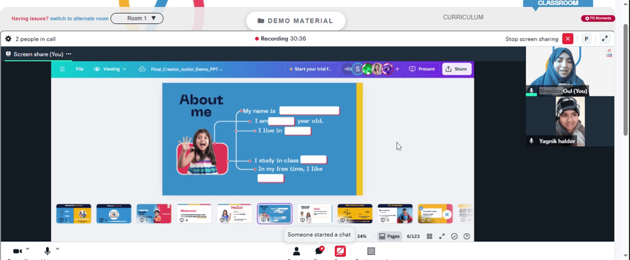The width and height of the screenshot is (630, 260).
Task: Expand the call to fullscreen
Action: click(605, 39)
